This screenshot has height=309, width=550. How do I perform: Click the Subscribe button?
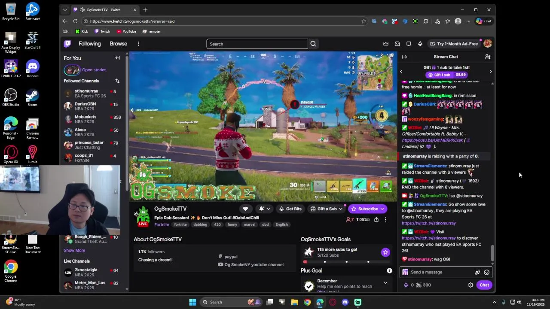point(367,209)
